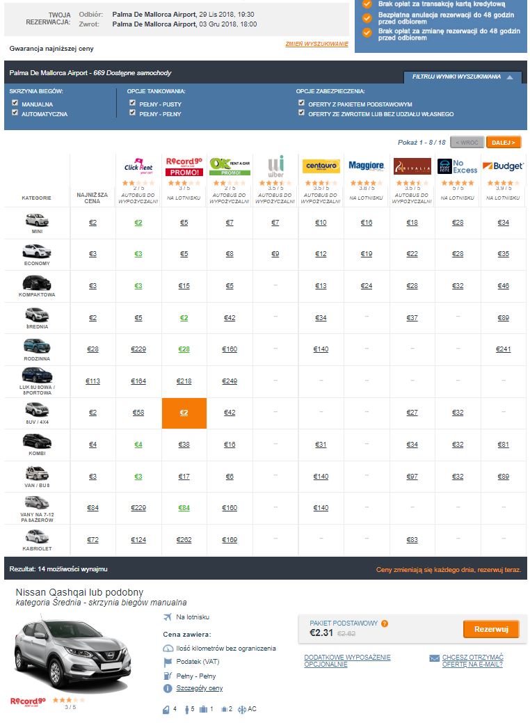Choose the Vany na 7-12 pasażerów icon
This screenshot has width=530, height=723.
click(x=37, y=502)
